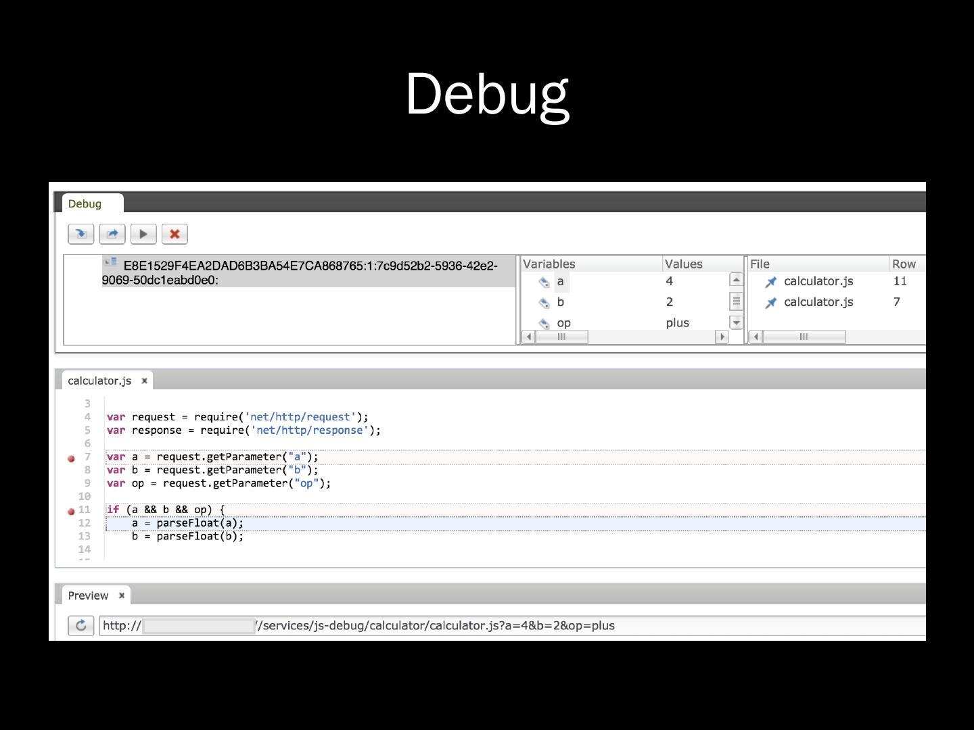The image size is (974, 730).
Task: Click code line getParameter("a")
Action: point(212,457)
